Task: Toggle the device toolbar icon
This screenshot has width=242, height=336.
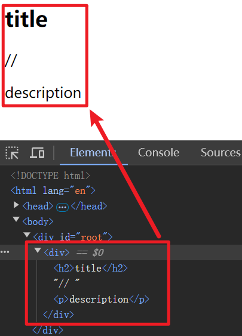Action: 37,153
